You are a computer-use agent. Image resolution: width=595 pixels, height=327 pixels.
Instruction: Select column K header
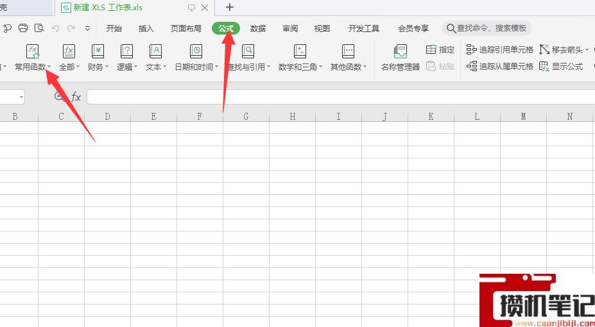[x=431, y=116]
